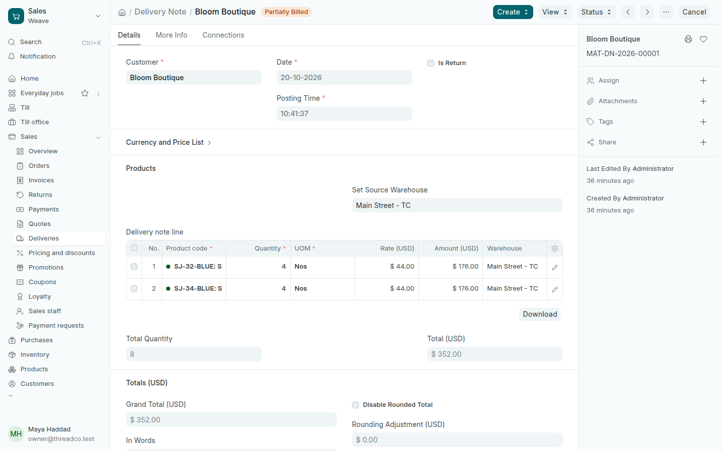
Task: Open table column settings gear
Action: coord(555,249)
